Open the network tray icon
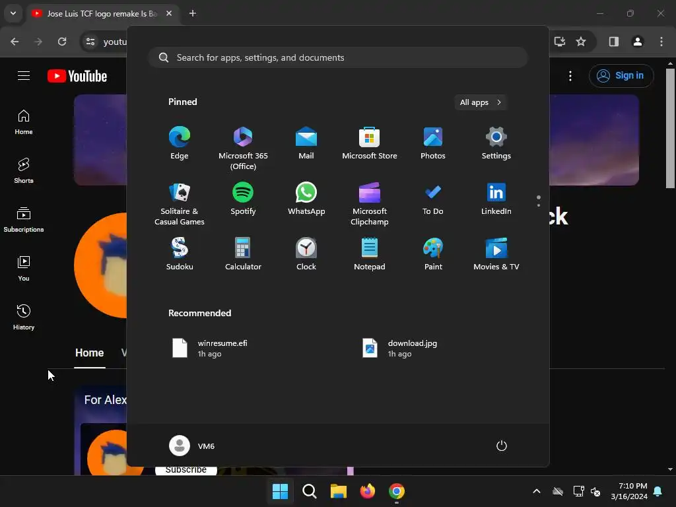 pos(578,491)
